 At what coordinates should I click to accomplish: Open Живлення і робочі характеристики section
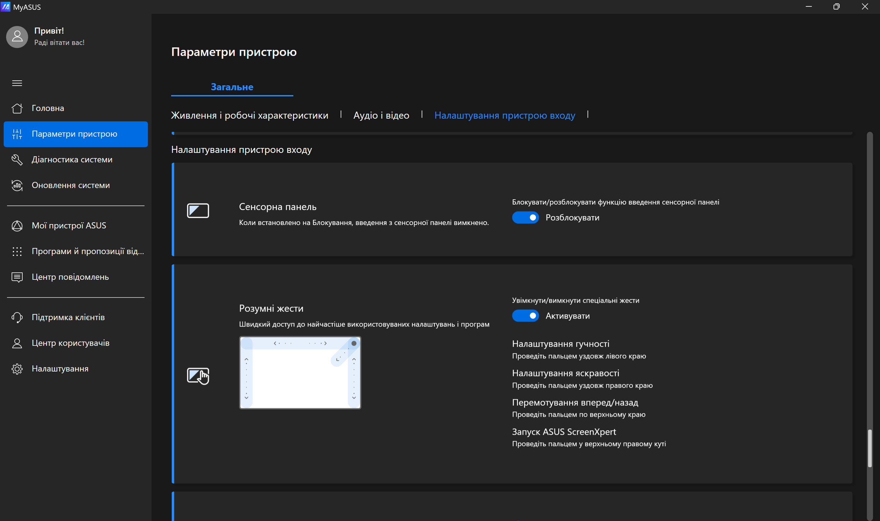[249, 115]
